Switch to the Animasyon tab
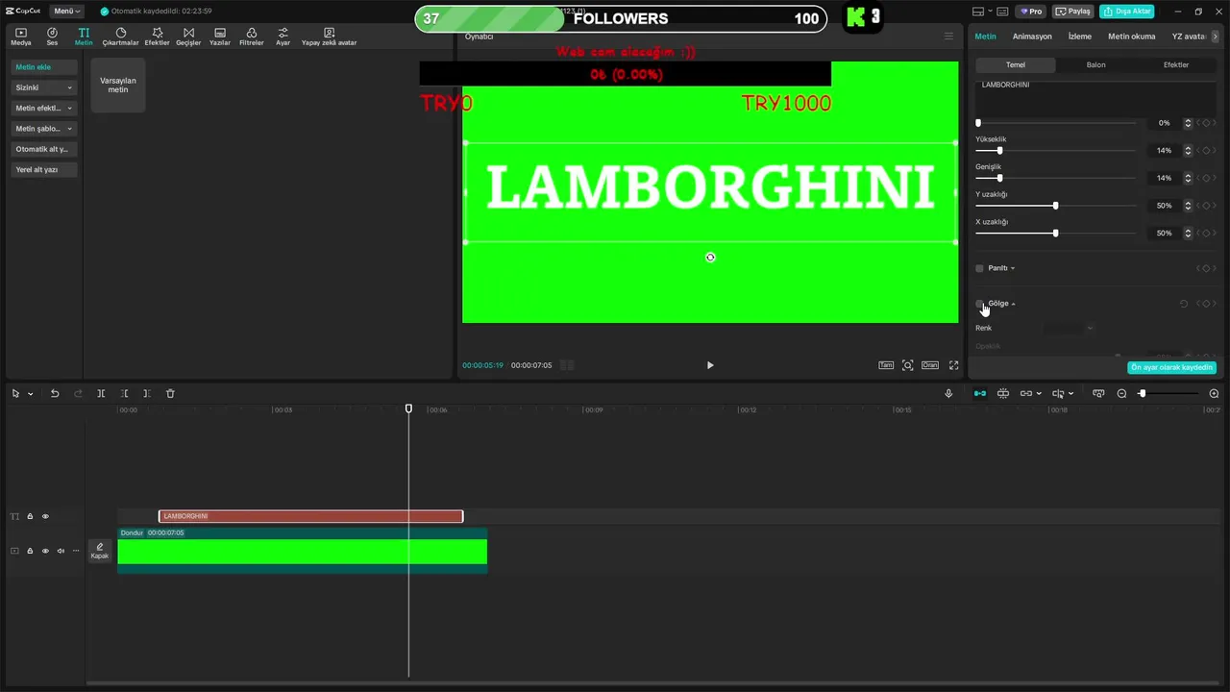 tap(1032, 37)
